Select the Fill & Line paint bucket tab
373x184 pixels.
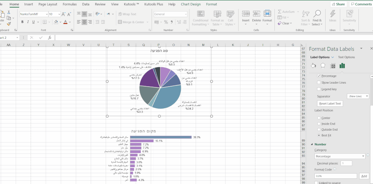[313, 66]
